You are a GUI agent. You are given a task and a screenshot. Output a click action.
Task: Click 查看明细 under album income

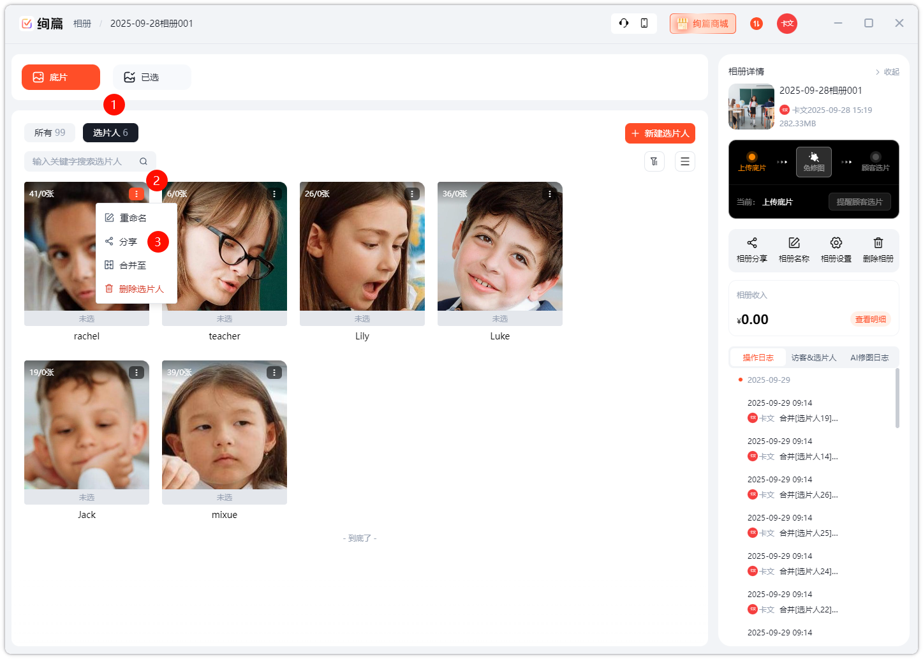[870, 320]
